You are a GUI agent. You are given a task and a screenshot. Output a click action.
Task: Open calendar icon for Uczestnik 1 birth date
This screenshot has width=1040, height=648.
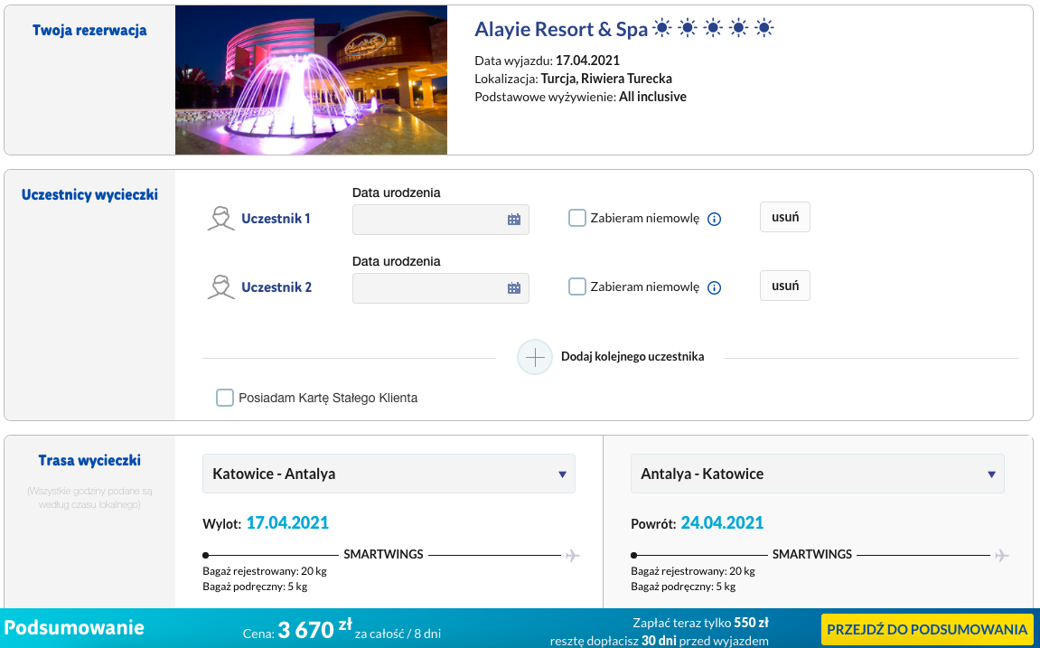[514, 220]
